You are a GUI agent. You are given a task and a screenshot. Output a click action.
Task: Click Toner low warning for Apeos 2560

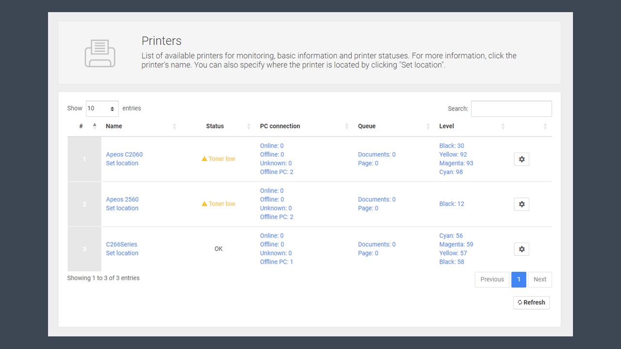click(218, 204)
